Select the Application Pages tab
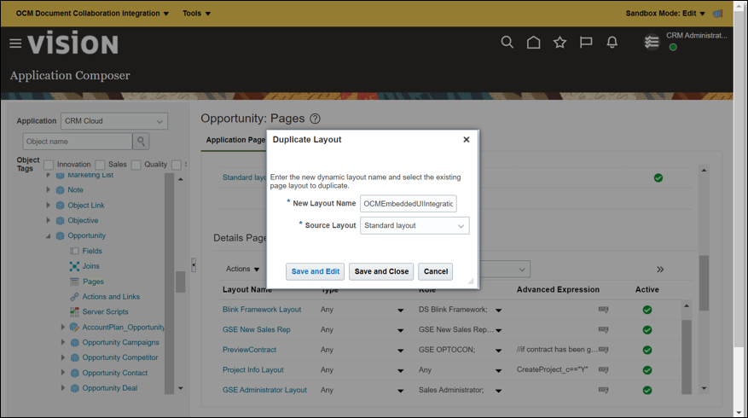 (235, 140)
